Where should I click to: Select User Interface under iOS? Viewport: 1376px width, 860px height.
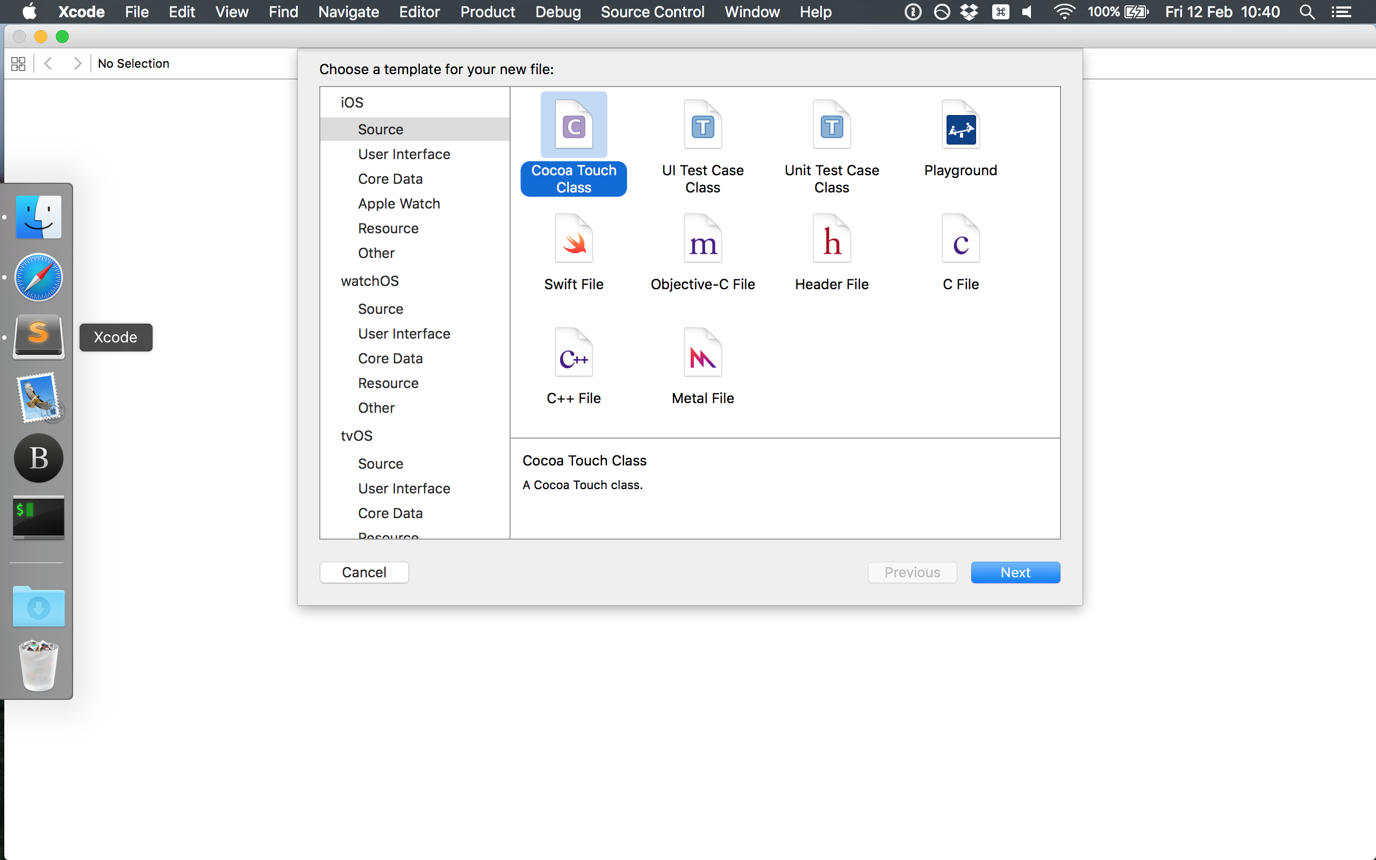pyautogui.click(x=404, y=154)
